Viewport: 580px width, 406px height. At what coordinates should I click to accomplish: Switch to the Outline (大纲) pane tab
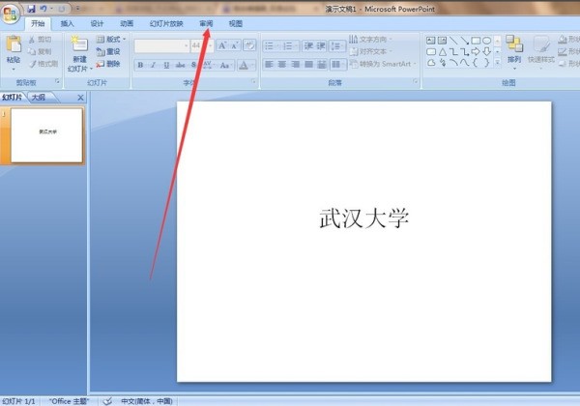click(38, 98)
